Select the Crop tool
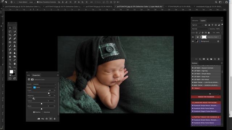This screenshot has height=130, width=232. point(10,35)
